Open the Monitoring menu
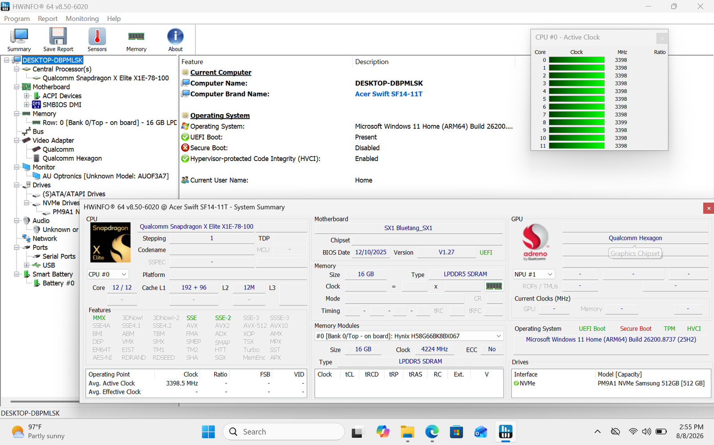714x445 pixels. click(82, 19)
